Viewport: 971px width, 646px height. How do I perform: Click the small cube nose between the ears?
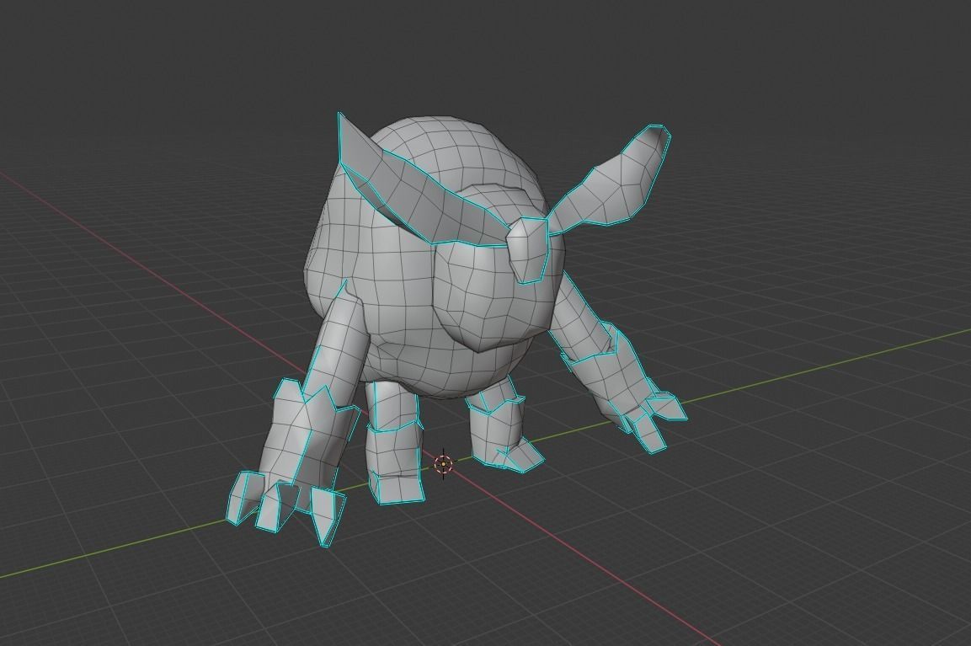[x=528, y=249]
